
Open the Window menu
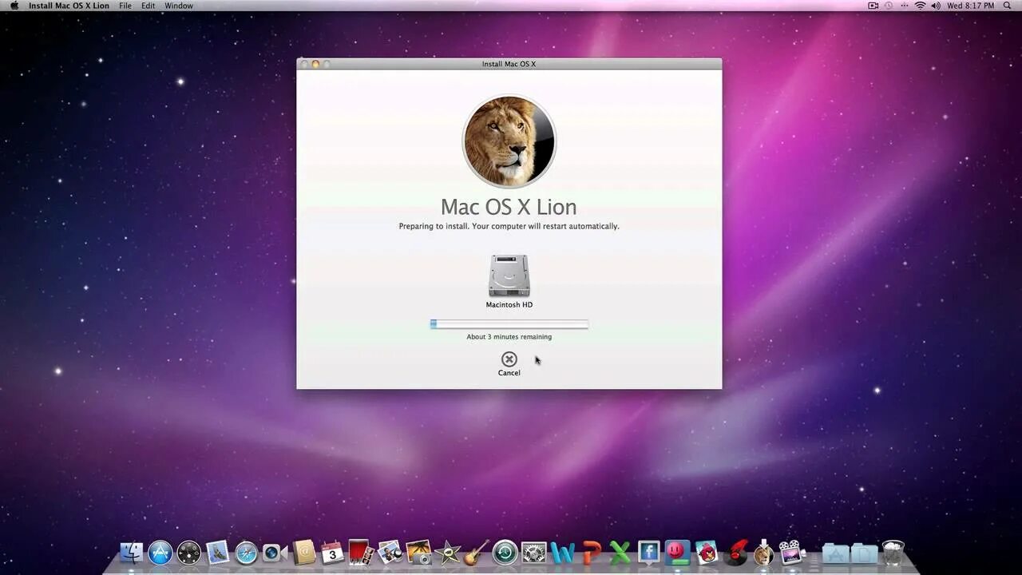pos(179,6)
